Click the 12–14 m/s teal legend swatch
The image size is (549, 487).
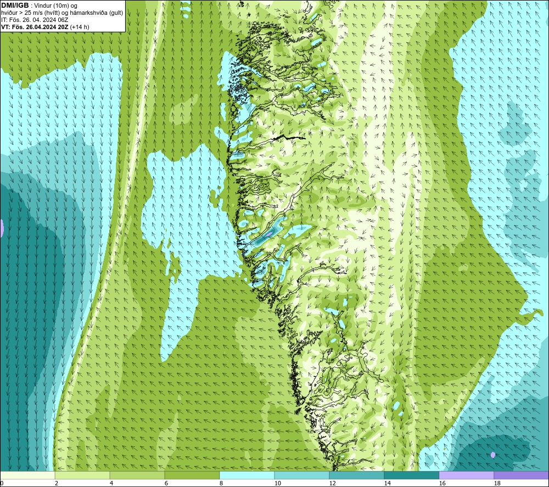click(x=356, y=475)
